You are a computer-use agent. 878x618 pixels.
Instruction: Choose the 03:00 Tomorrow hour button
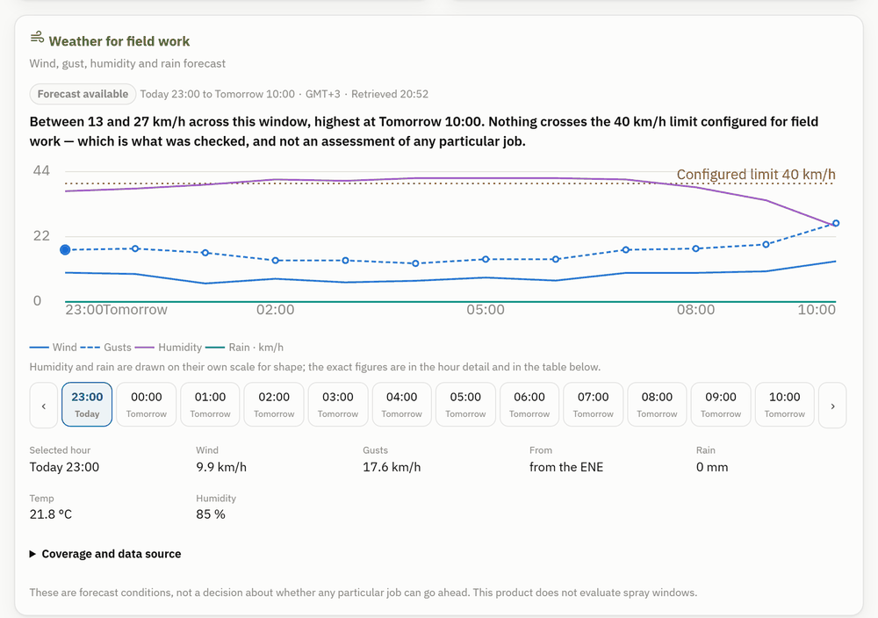(338, 405)
